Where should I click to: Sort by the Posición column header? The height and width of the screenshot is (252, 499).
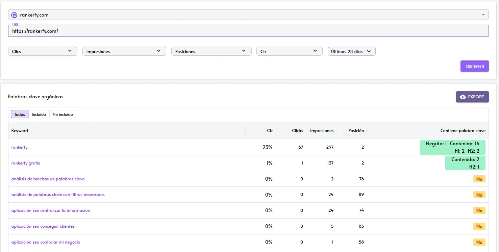pyautogui.click(x=356, y=130)
